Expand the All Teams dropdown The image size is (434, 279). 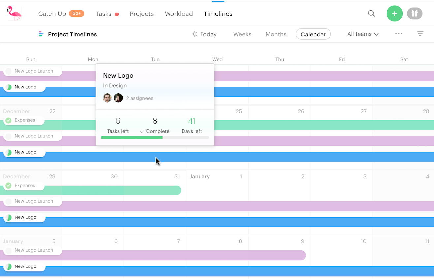pos(363,34)
